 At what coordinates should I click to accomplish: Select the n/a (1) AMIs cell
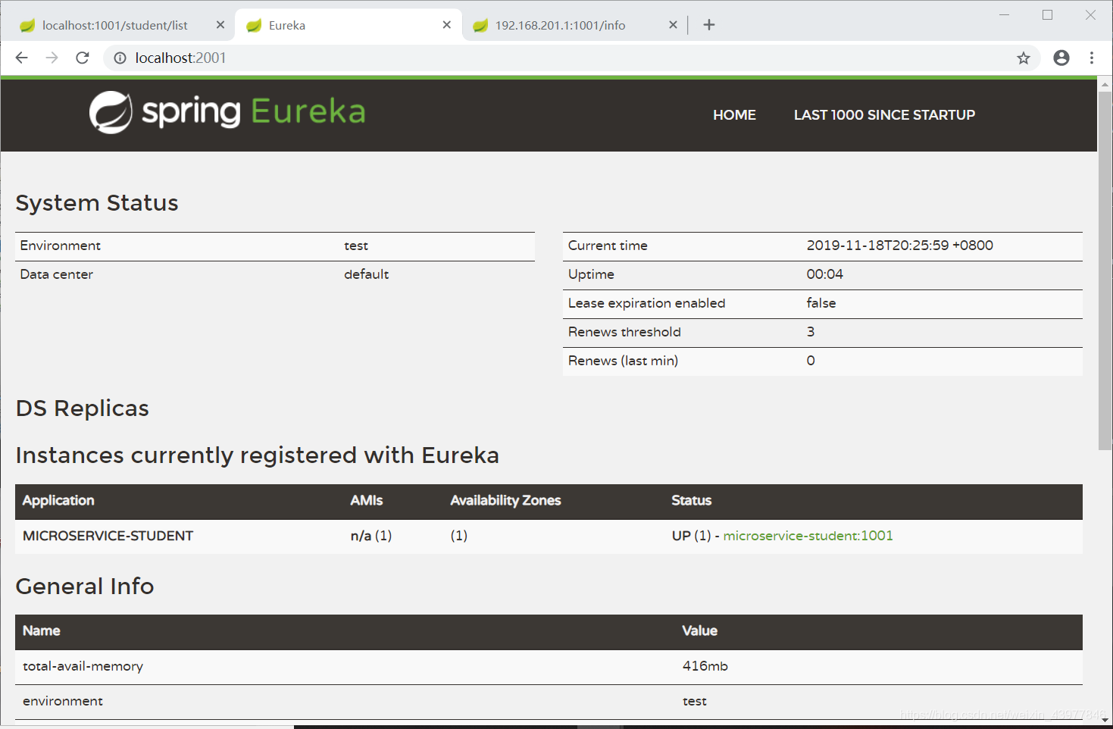coord(371,536)
